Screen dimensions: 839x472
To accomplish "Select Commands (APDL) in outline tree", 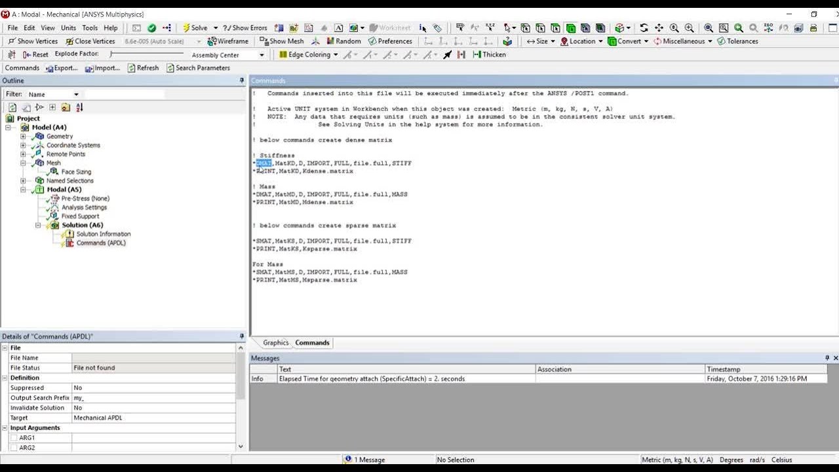I will click(x=101, y=243).
